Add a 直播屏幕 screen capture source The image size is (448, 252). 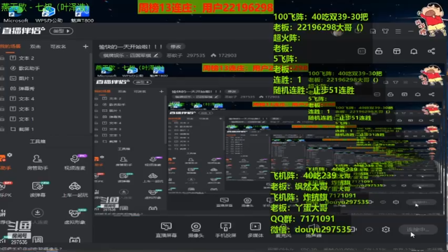coord(166,230)
